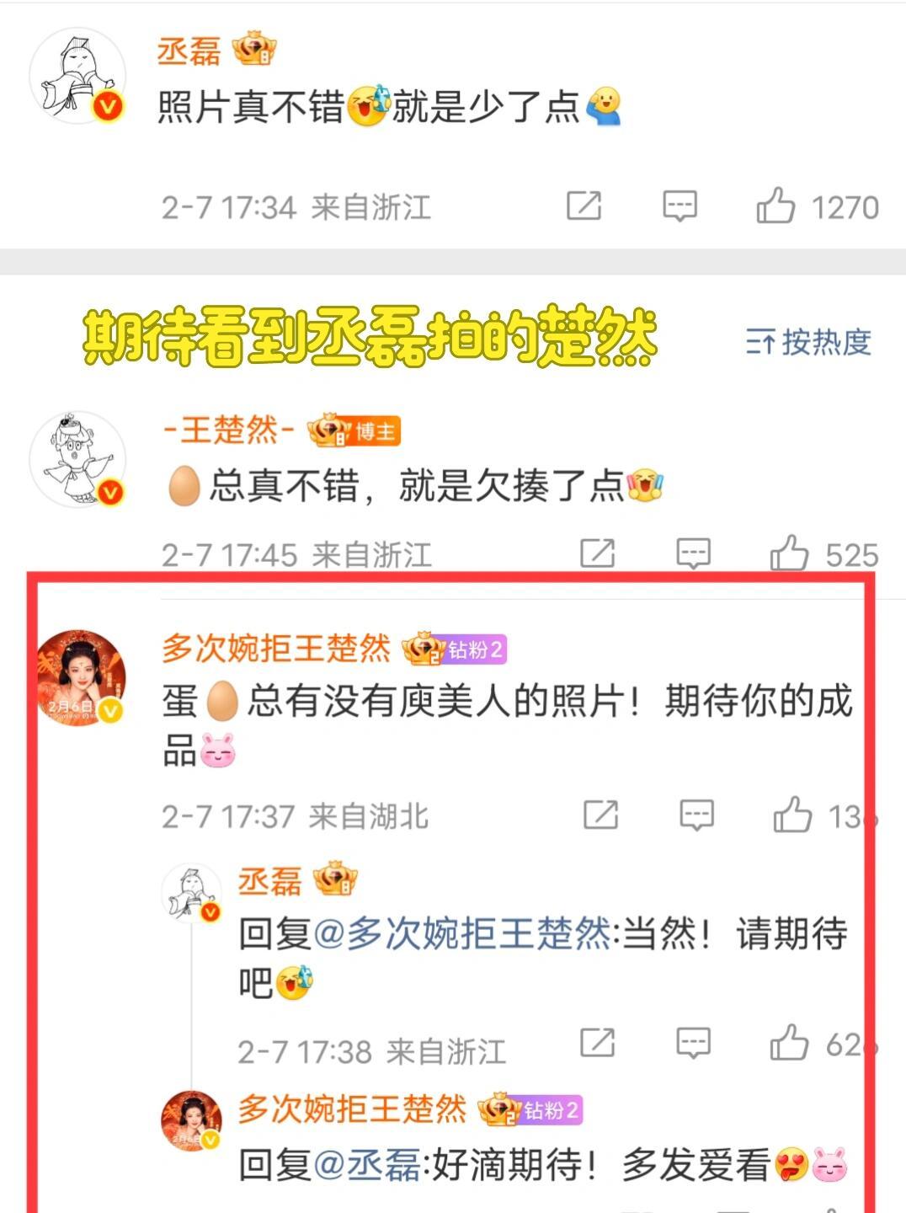906x1213 pixels.
Task: Open -王楚然- profile avatar
Action: (77, 459)
